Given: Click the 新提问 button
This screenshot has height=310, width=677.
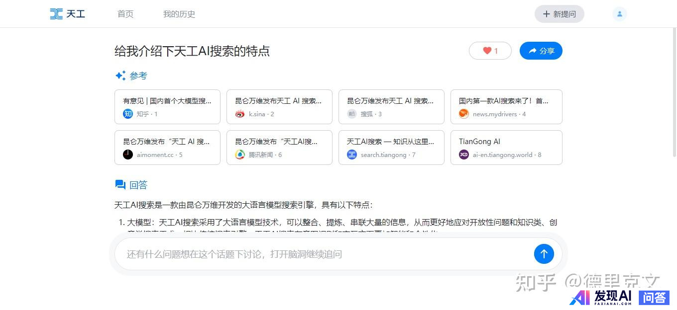Looking at the screenshot, I should (559, 14).
